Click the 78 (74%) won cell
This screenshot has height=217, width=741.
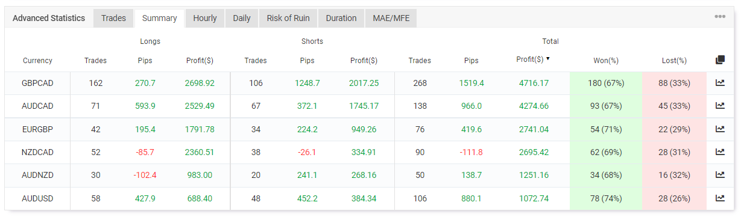click(x=606, y=198)
